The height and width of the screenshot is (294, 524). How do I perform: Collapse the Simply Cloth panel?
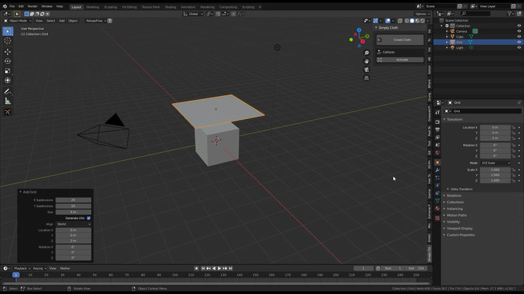pos(388,27)
